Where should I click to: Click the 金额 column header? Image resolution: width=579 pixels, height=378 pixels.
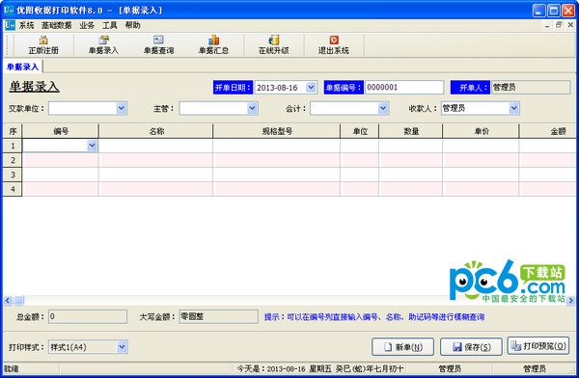(547, 131)
